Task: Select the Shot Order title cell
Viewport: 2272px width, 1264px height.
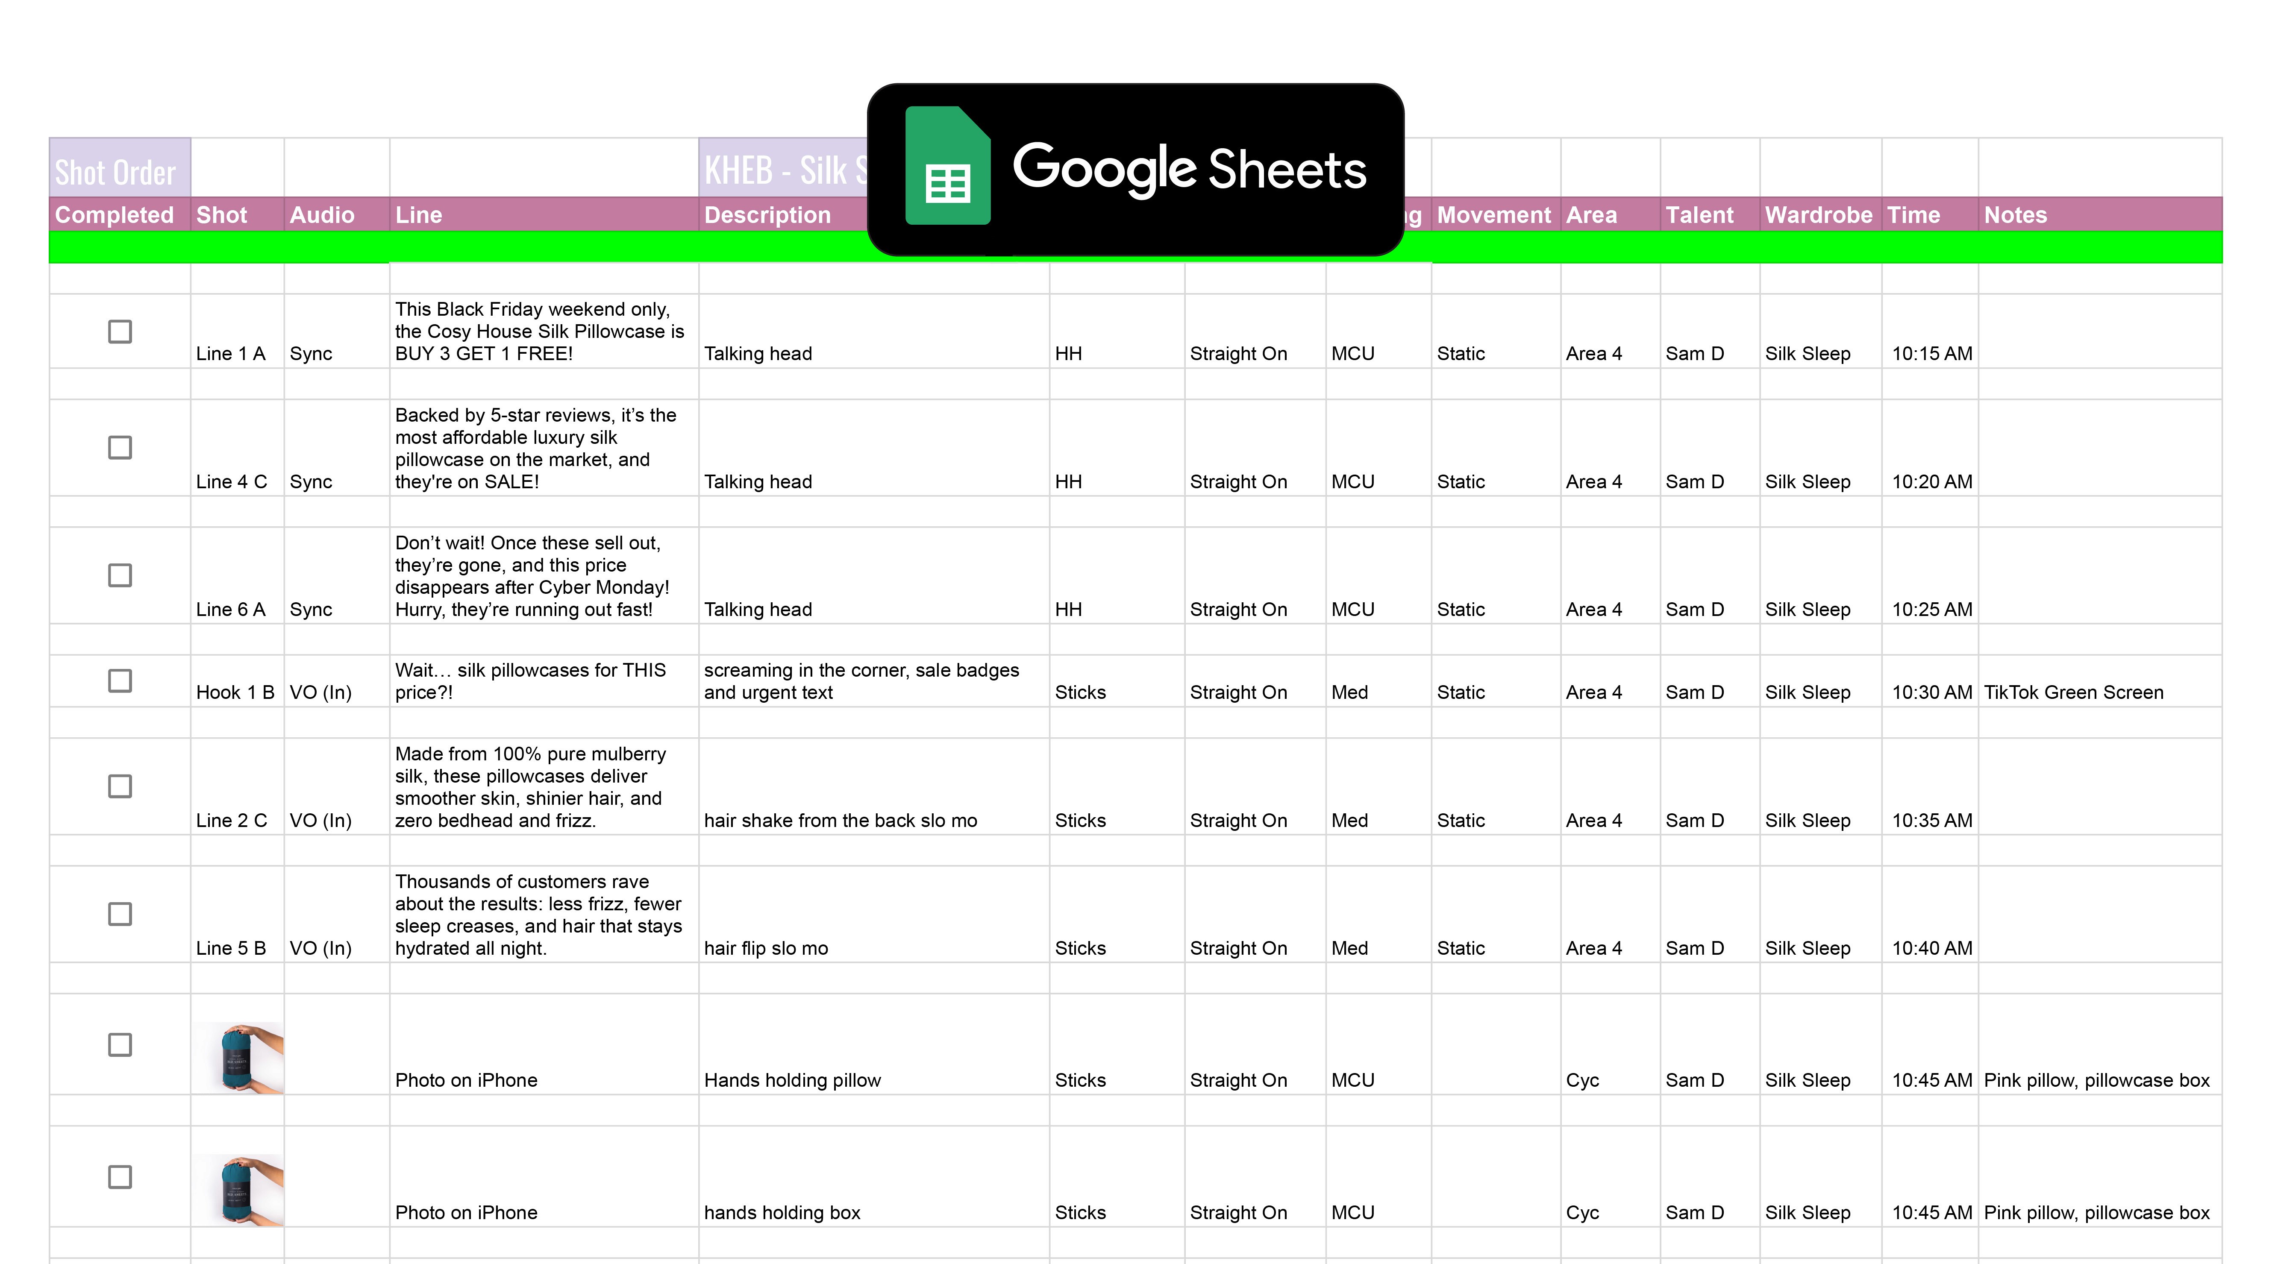Action: (119, 169)
